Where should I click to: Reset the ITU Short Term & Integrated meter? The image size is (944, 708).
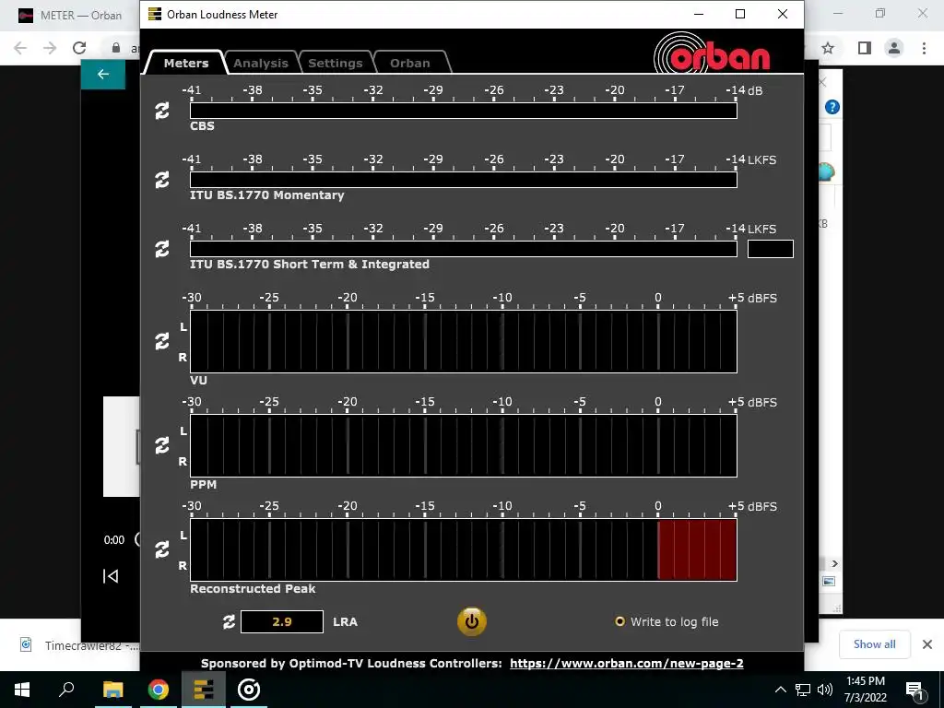tap(162, 249)
